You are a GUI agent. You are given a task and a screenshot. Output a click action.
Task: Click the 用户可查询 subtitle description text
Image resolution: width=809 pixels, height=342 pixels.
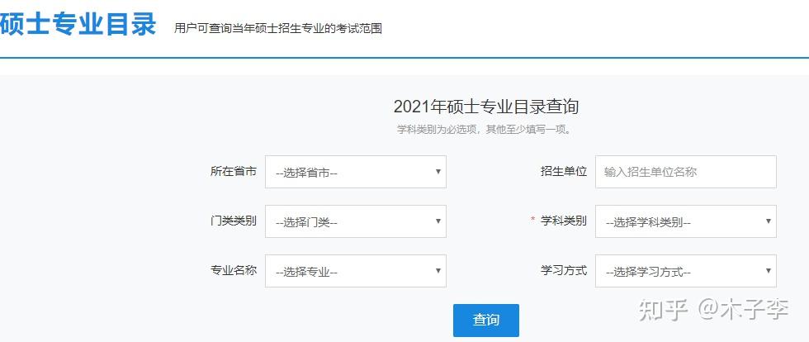[x=278, y=28]
